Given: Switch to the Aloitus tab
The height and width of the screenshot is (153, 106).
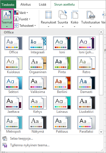Looking at the screenshot, I should (x=25, y=4).
